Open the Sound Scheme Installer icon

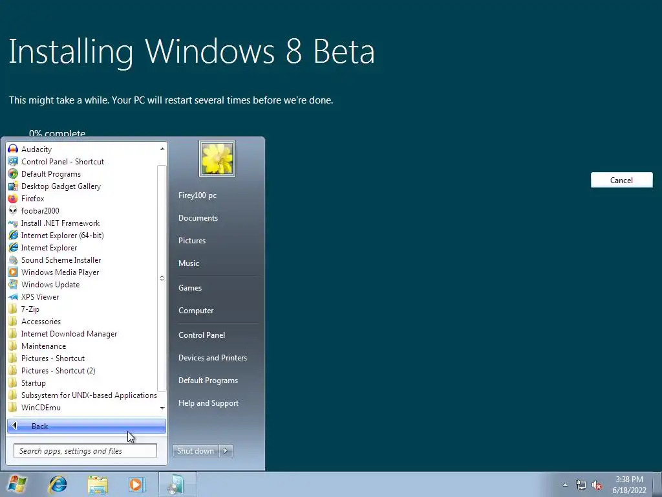13,260
